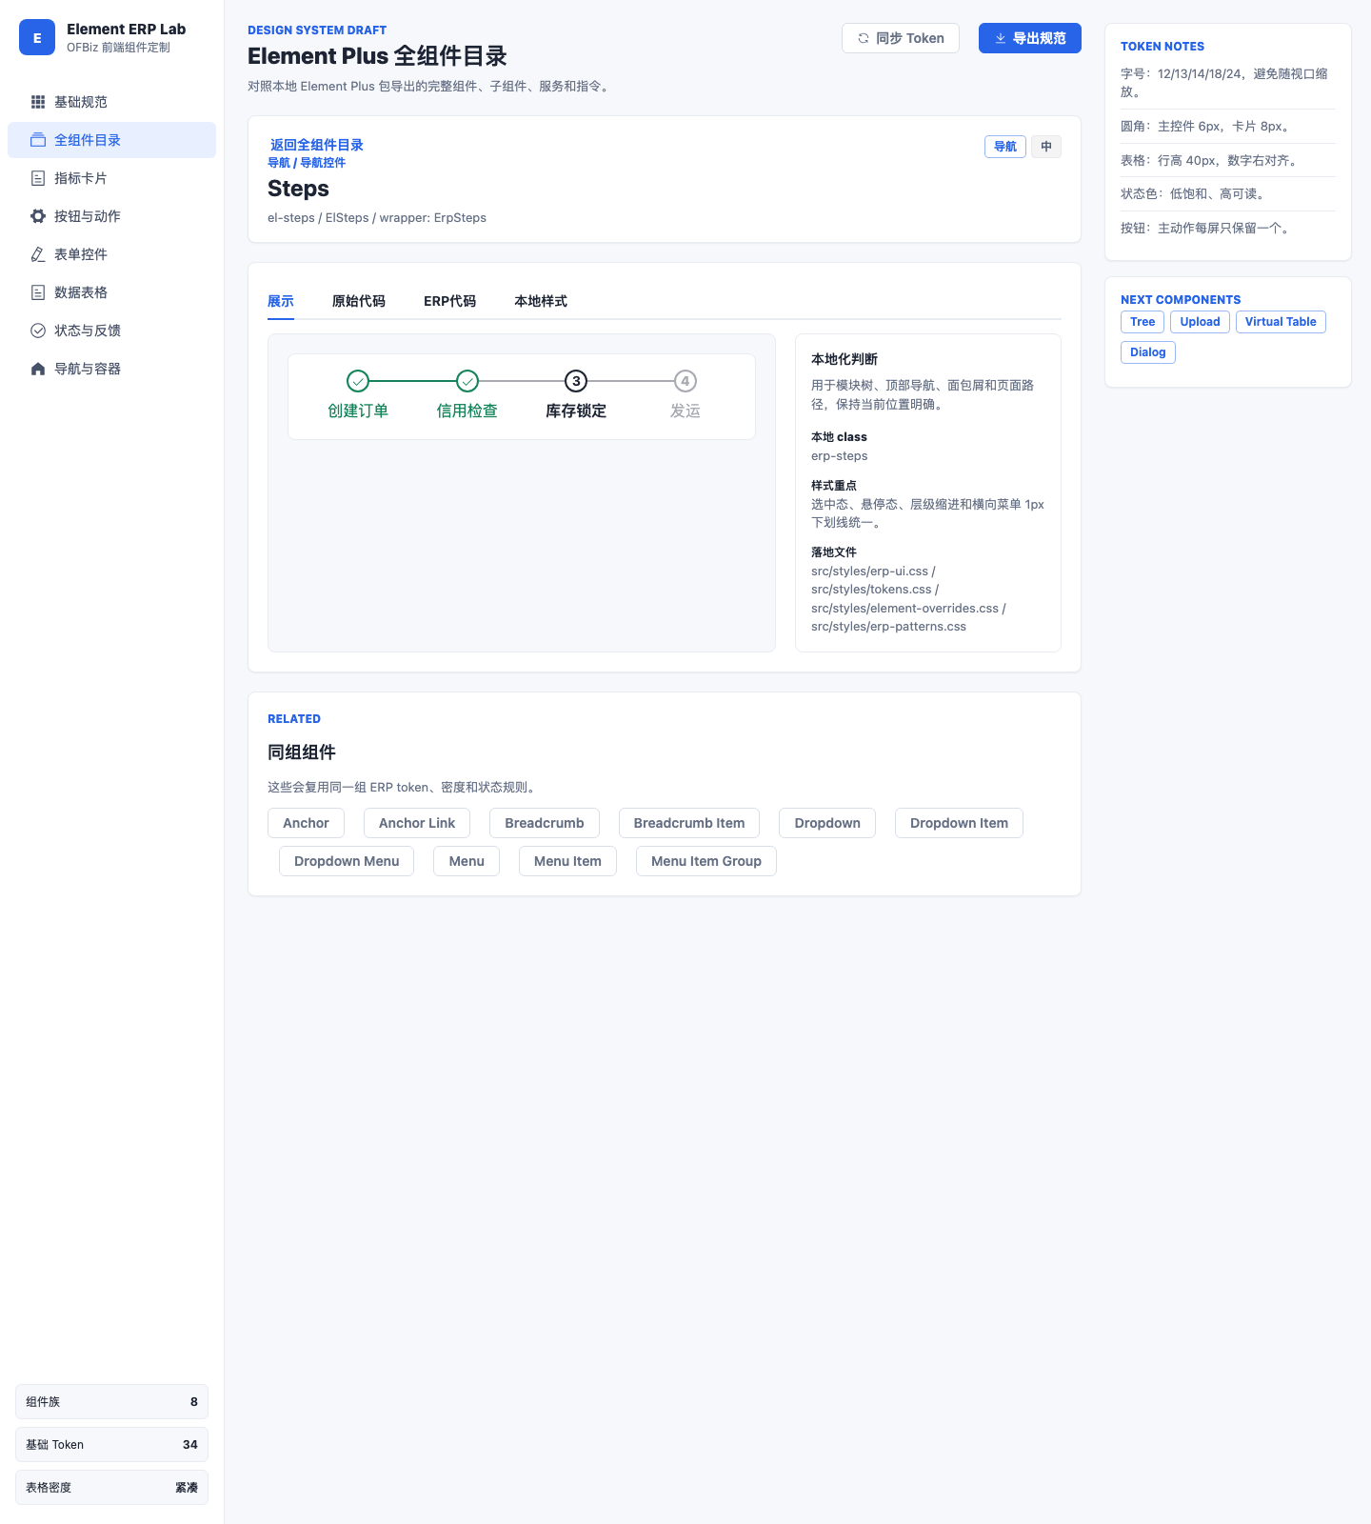Open the Breadcrumb related component
This screenshot has height=1524, width=1371.
(x=545, y=823)
